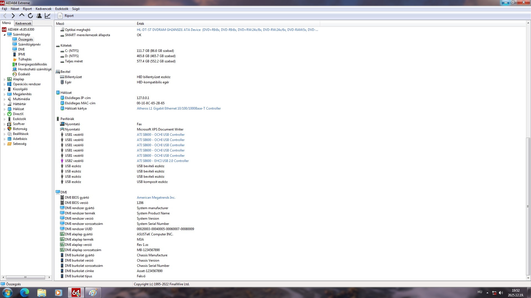Click the Atheros L1 Gigabit Ethernet link
This screenshot has width=531, height=298.
[x=179, y=108]
